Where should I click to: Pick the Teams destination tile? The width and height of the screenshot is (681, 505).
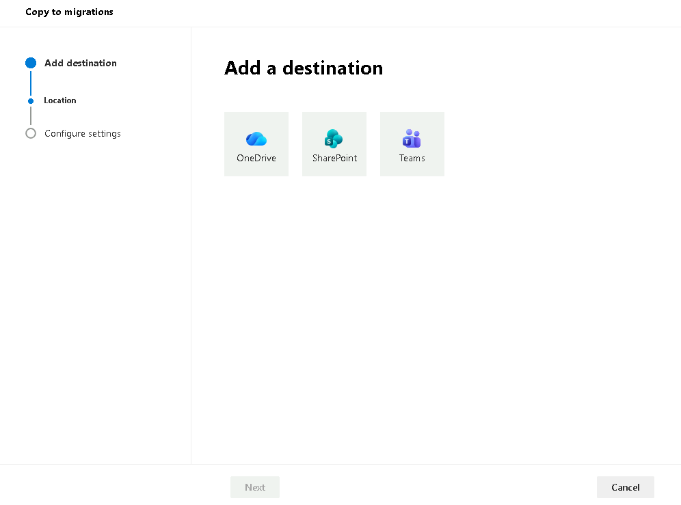[x=412, y=144]
